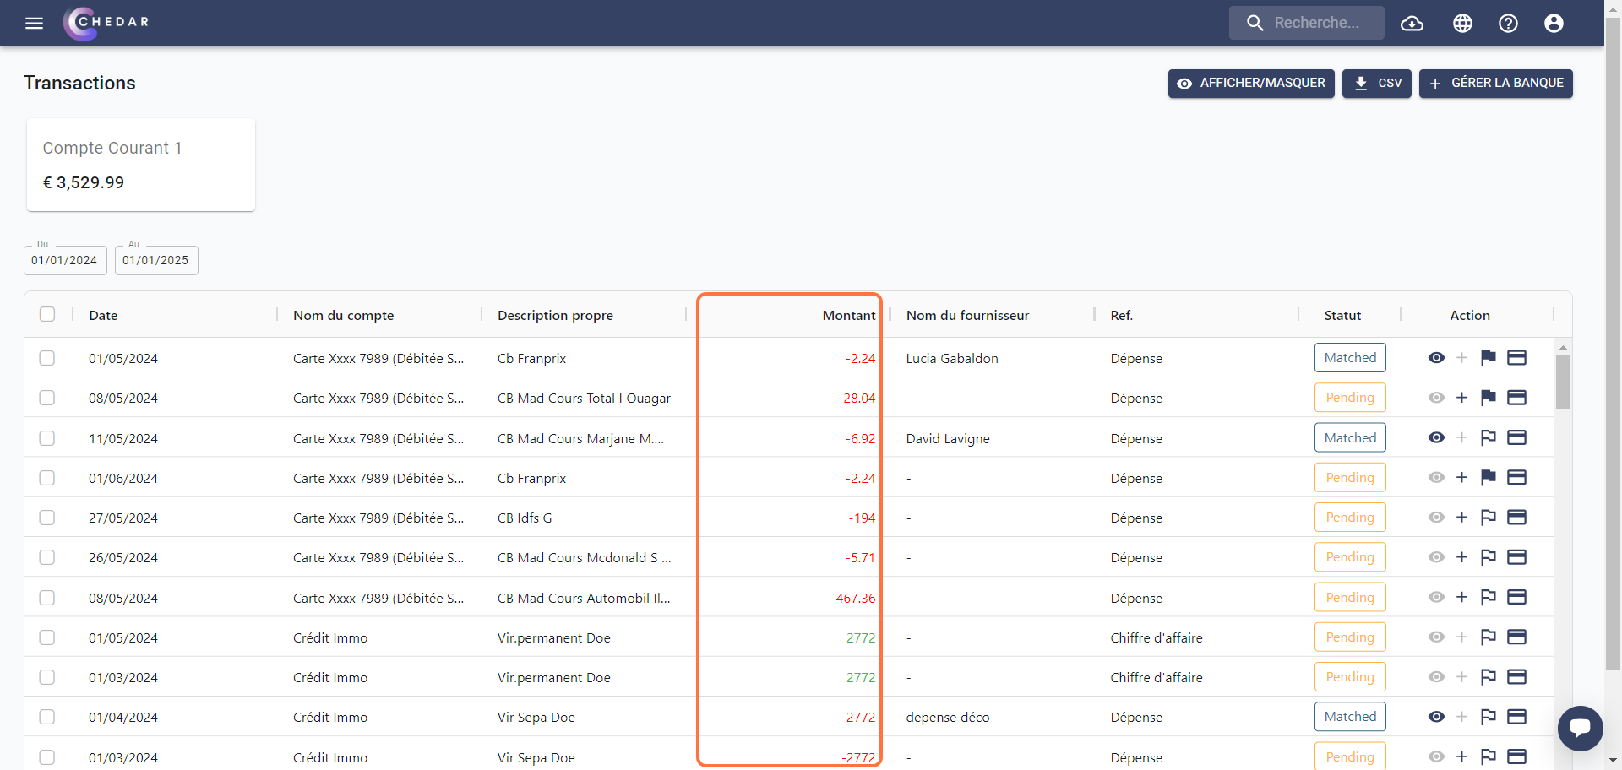The image size is (1622, 770).
Task: Open the user account profile icon
Action: click(1554, 23)
